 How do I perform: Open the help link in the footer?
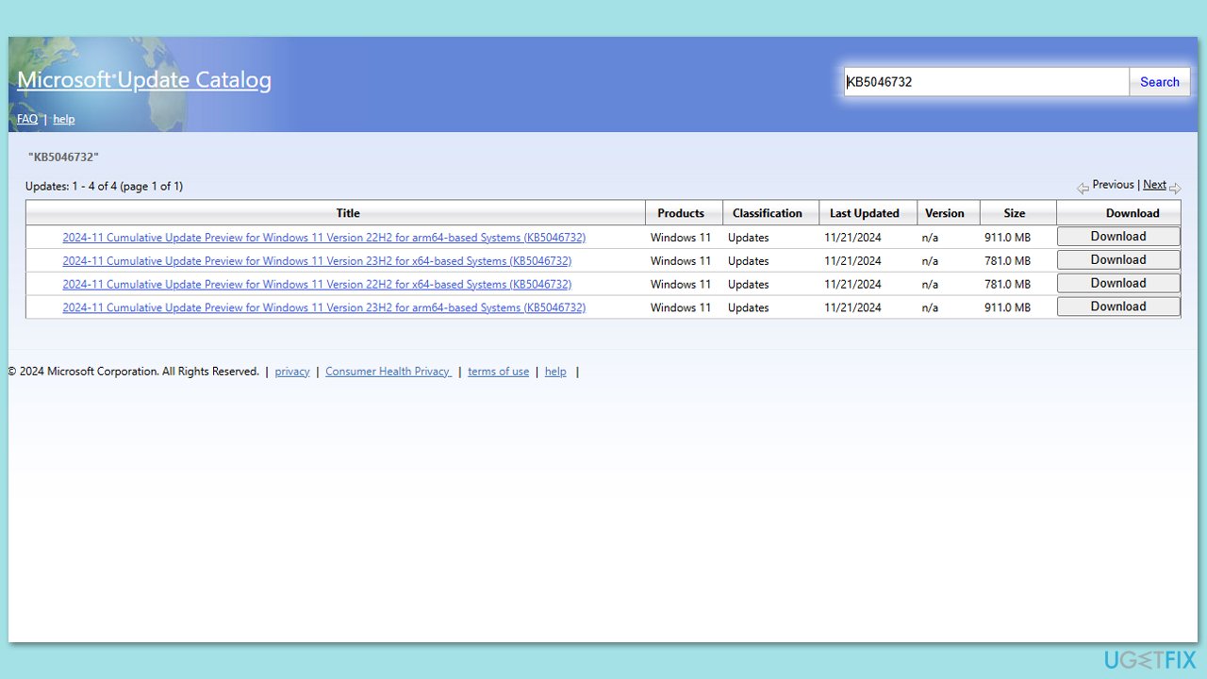tap(555, 372)
